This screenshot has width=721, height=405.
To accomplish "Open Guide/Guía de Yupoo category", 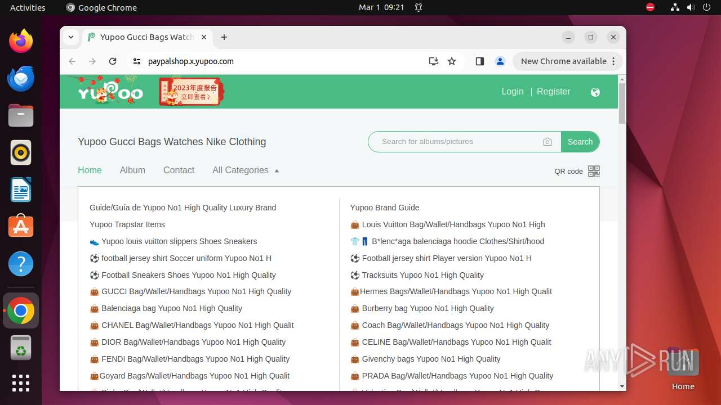I will pyautogui.click(x=183, y=208).
